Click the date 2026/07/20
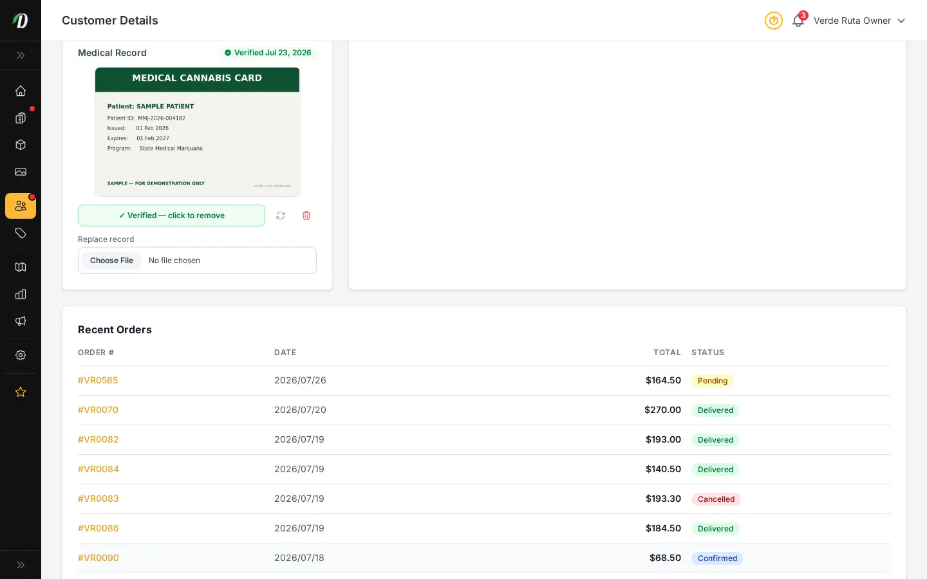The width and height of the screenshot is (927, 579). [x=300, y=410]
